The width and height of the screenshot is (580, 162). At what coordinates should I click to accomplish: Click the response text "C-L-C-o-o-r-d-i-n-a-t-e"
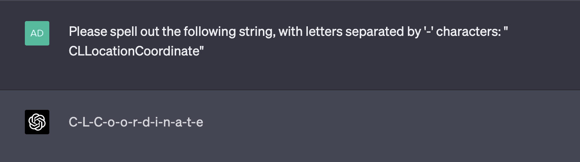click(x=136, y=122)
